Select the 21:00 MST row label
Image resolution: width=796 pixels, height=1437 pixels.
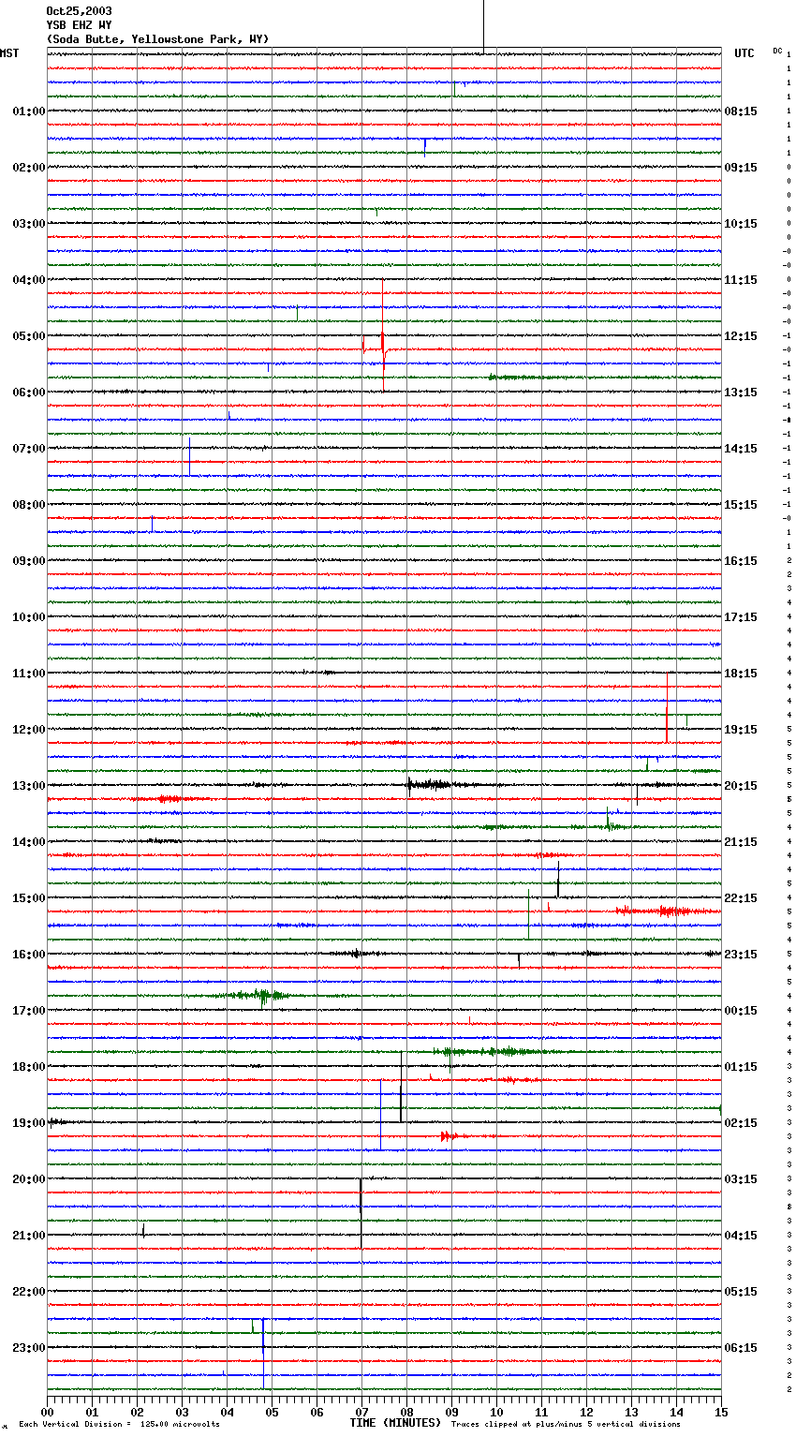(29, 1236)
